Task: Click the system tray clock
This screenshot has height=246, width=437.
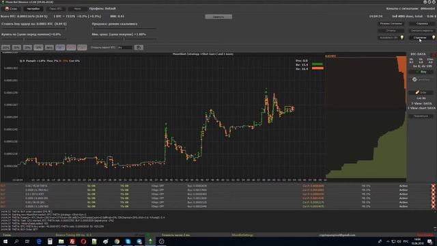Action: (417, 241)
